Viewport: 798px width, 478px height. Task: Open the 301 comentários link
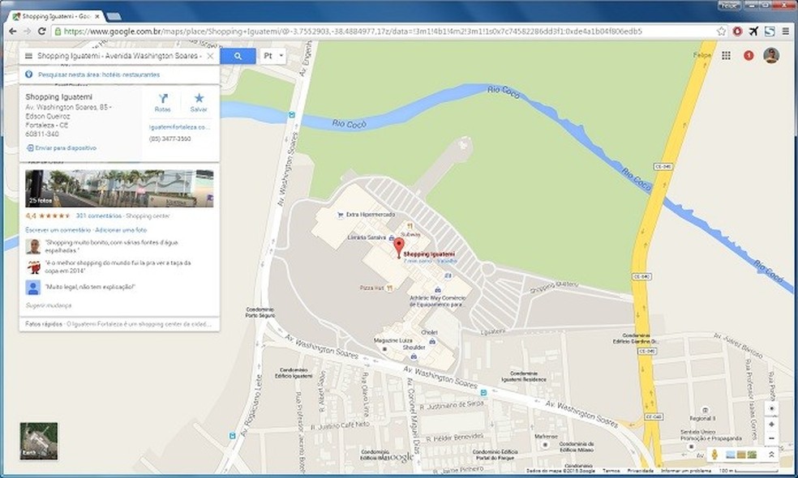tap(99, 216)
